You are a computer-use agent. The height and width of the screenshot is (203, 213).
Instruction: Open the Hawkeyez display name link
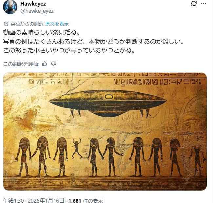pyautogui.click(x=33, y=4)
